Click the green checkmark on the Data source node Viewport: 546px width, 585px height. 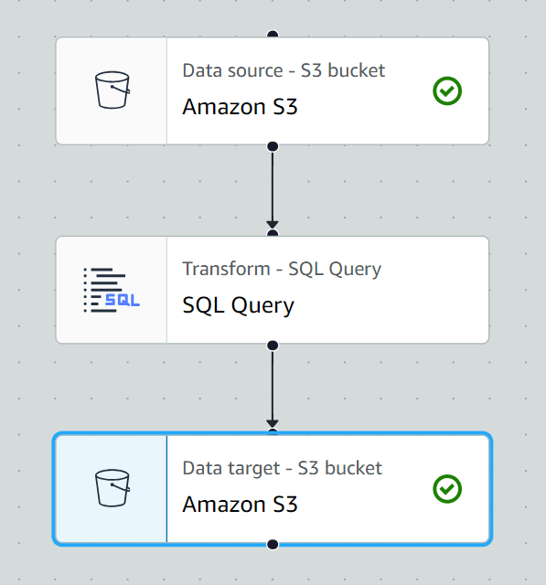(447, 90)
